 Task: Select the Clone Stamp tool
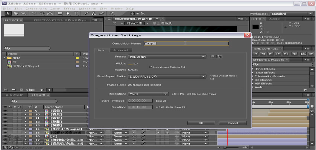click(x=94, y=13)
